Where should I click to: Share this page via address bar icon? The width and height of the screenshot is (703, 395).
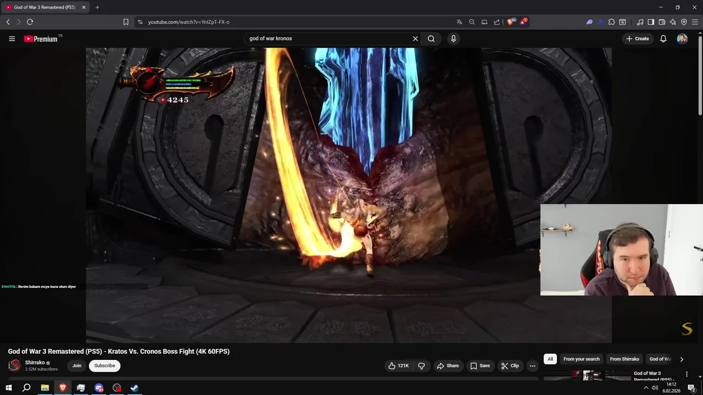(x=497, y=22)
